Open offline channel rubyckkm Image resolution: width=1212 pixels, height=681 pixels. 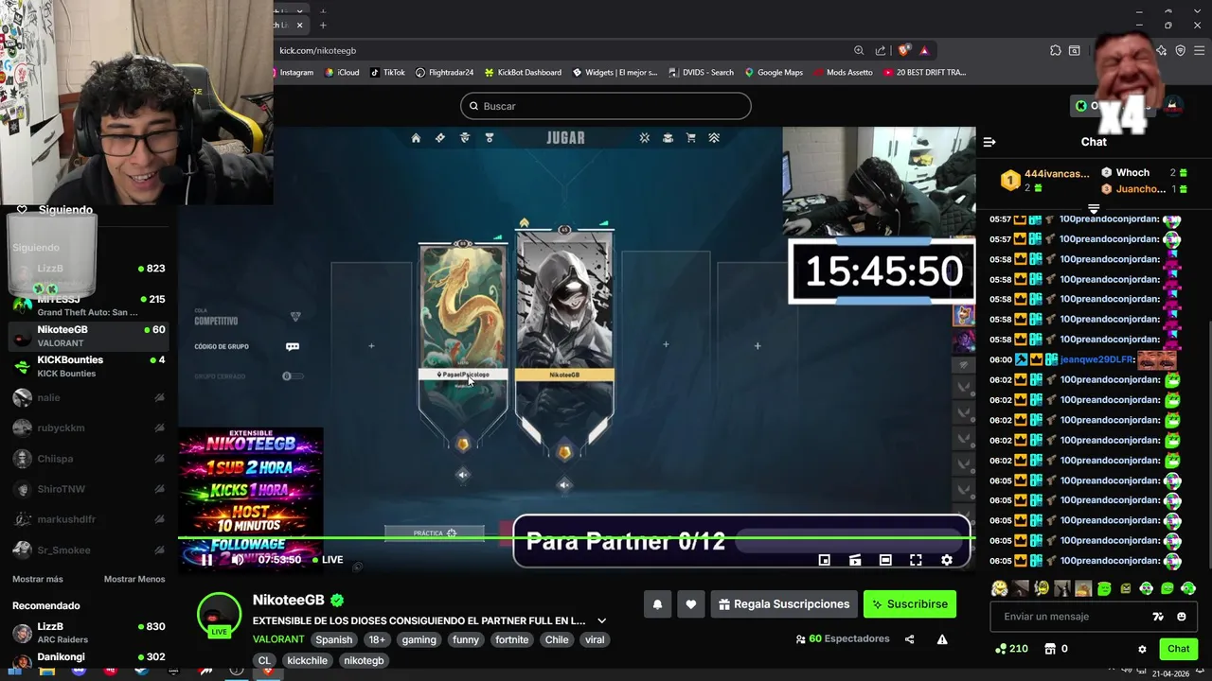point(90,428)
